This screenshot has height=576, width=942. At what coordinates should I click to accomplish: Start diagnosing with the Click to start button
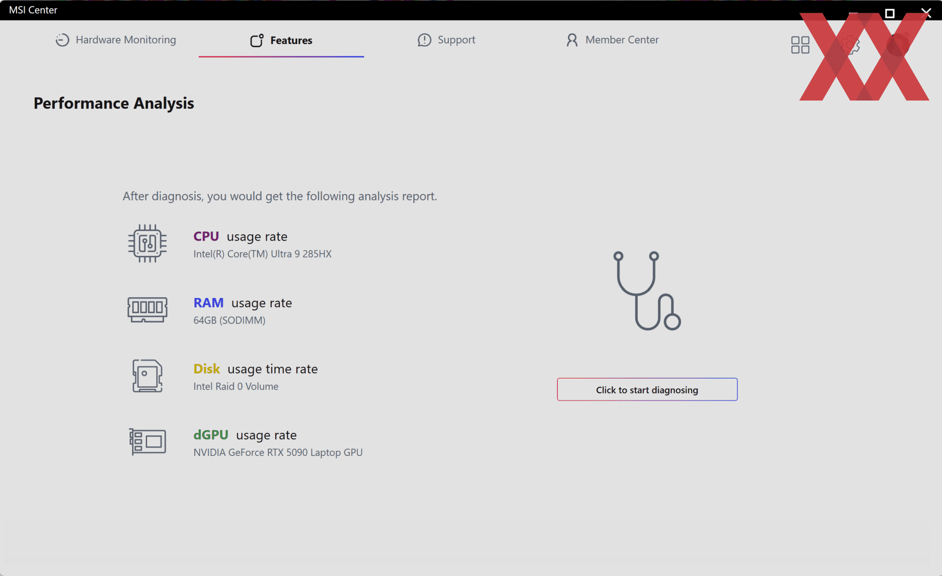(x=647, y=389)
